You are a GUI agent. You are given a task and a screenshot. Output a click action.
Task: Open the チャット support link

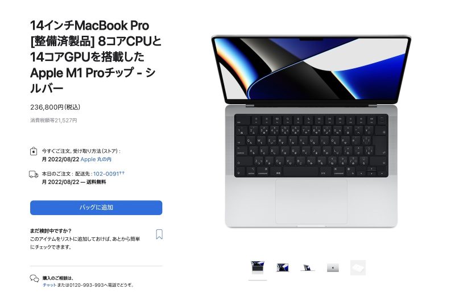pyautogui.click(x=49, y=285)
